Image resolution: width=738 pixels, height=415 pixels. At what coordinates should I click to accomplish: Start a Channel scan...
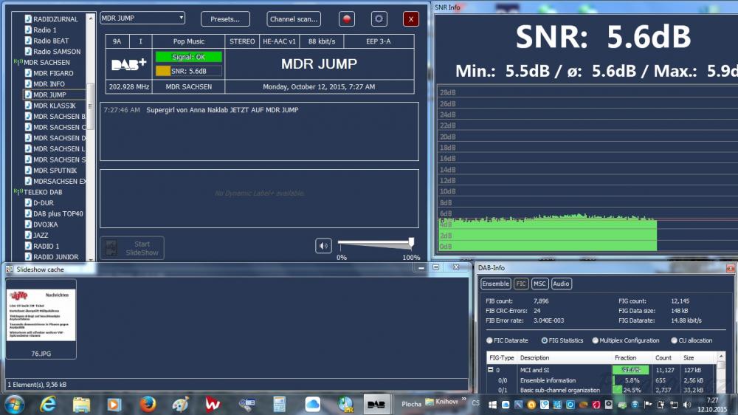point(294,19)
